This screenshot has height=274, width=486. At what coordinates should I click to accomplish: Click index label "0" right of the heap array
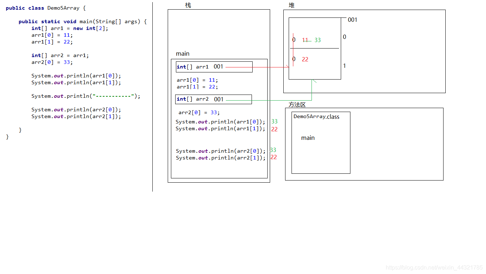(344, 37)
